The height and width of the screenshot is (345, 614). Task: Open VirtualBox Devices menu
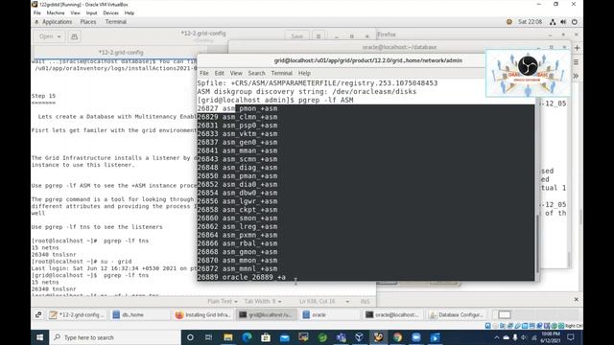point(111,12)
